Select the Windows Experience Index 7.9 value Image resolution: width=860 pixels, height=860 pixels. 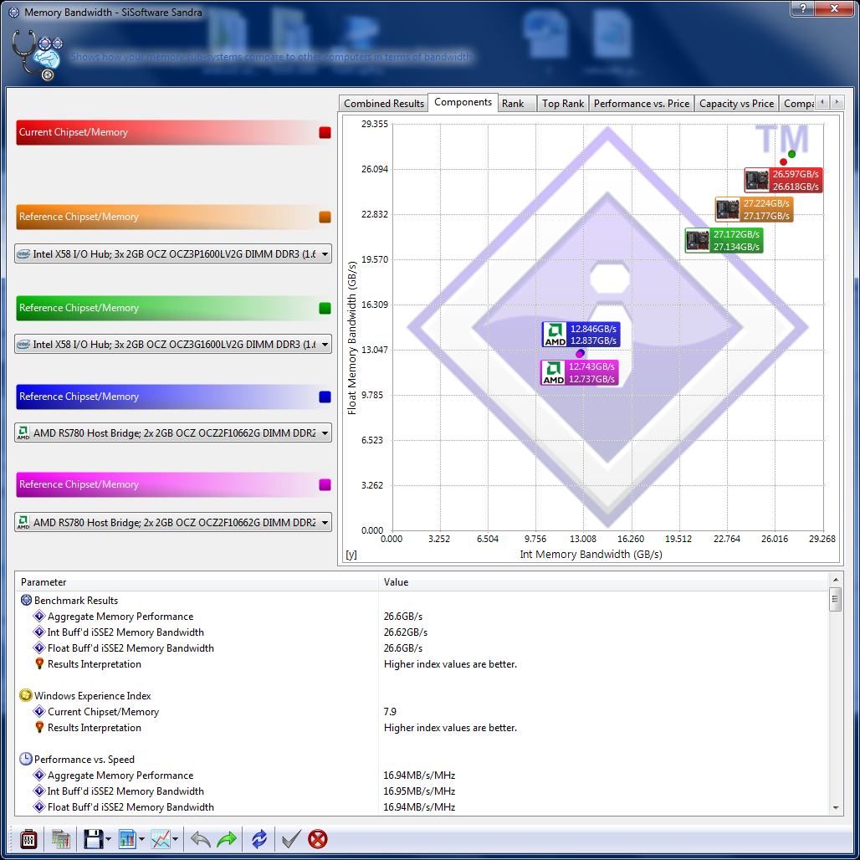click(389, 712)
